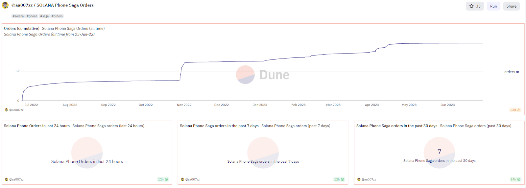
Task: Click the Jan 2023 axis label
Action: coord(260,105)
